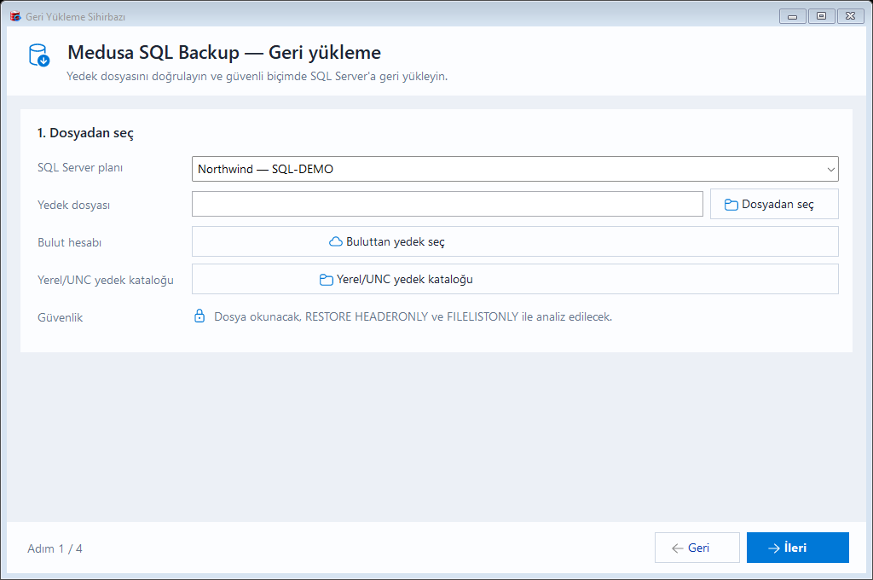The image size is (873, 580).
Task: Expand the SQL Server planı dropdown arrow
Action: [830, 170]
